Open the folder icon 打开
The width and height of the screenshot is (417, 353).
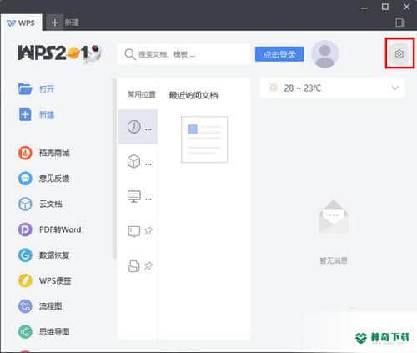(25, 89)
